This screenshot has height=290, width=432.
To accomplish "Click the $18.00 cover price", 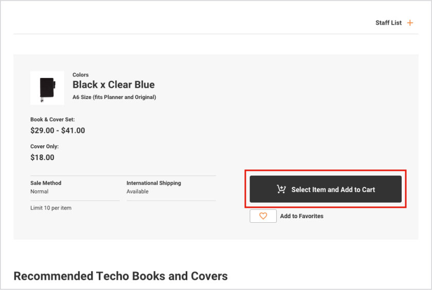I will pos(42,158).
